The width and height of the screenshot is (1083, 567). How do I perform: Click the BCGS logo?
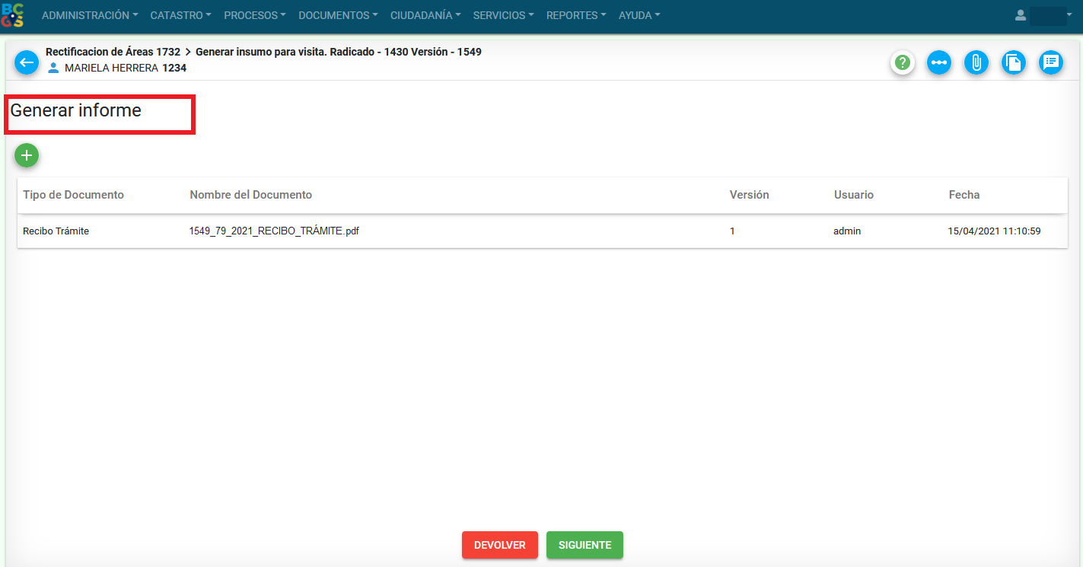pyautogui.click(x=13, y=15)
